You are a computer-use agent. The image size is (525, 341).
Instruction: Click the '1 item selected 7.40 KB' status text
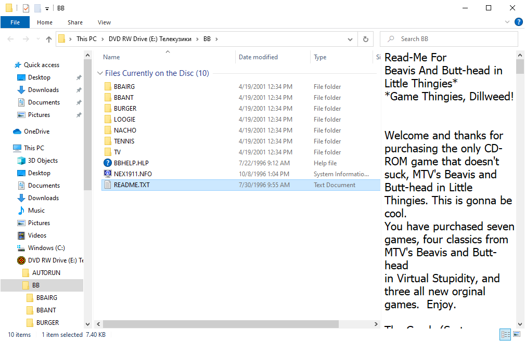point(74,335)
